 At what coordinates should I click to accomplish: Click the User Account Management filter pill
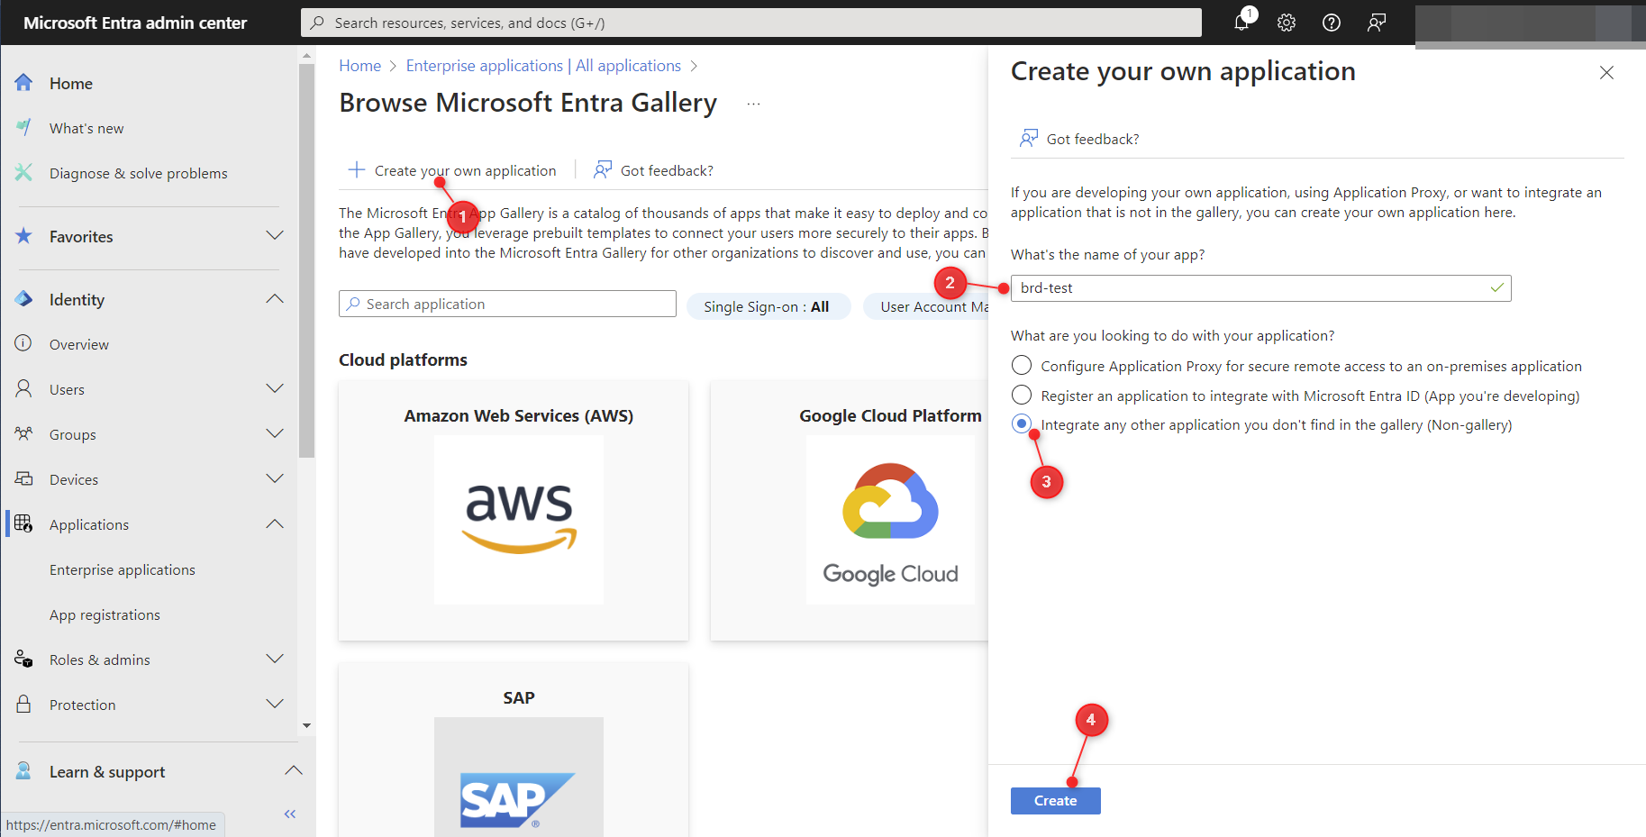pos(926,306)
